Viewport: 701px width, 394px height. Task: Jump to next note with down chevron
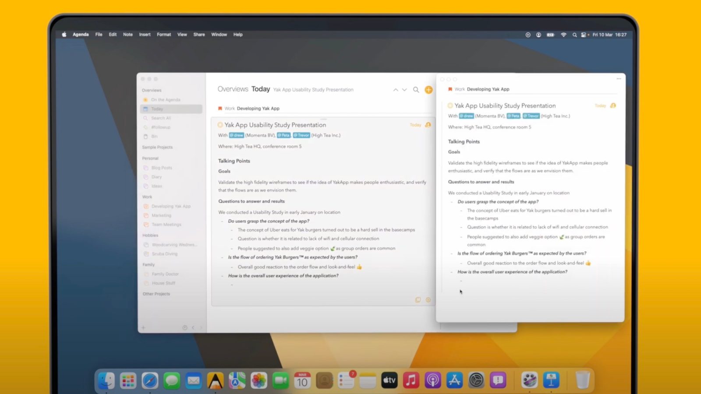(x=404, y=90)
